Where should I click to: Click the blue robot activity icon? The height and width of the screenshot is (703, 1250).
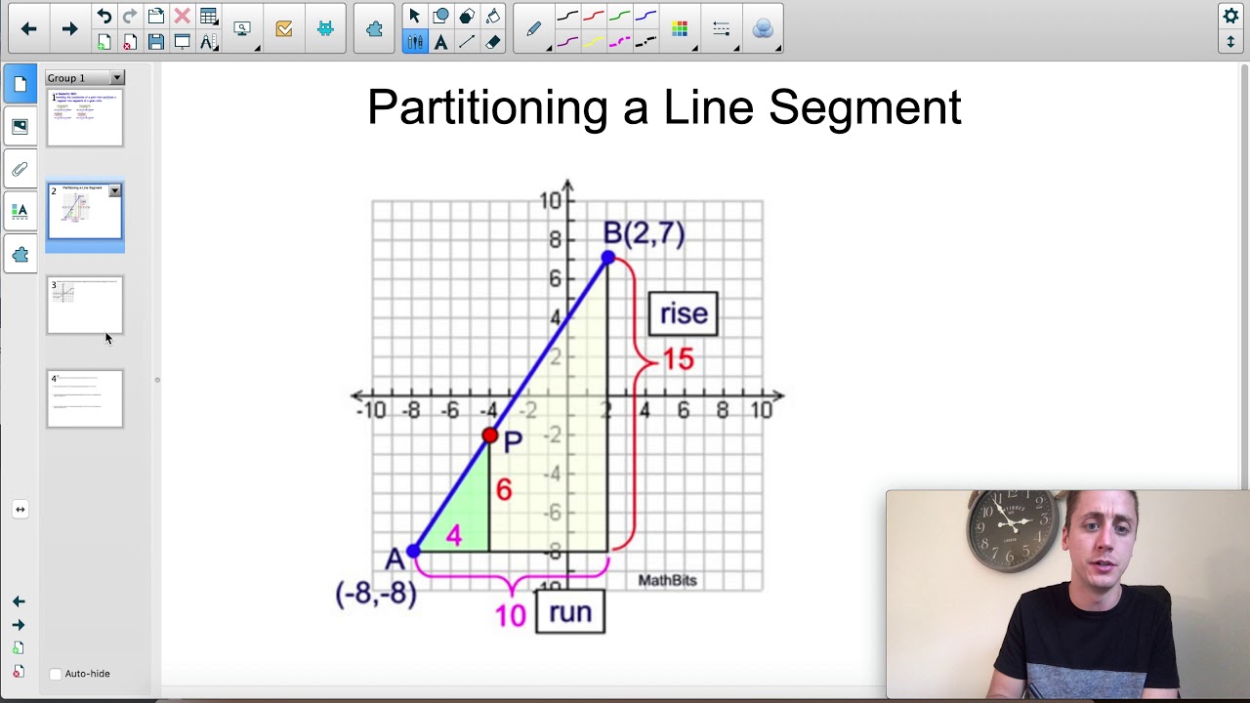tap(325, 29)
